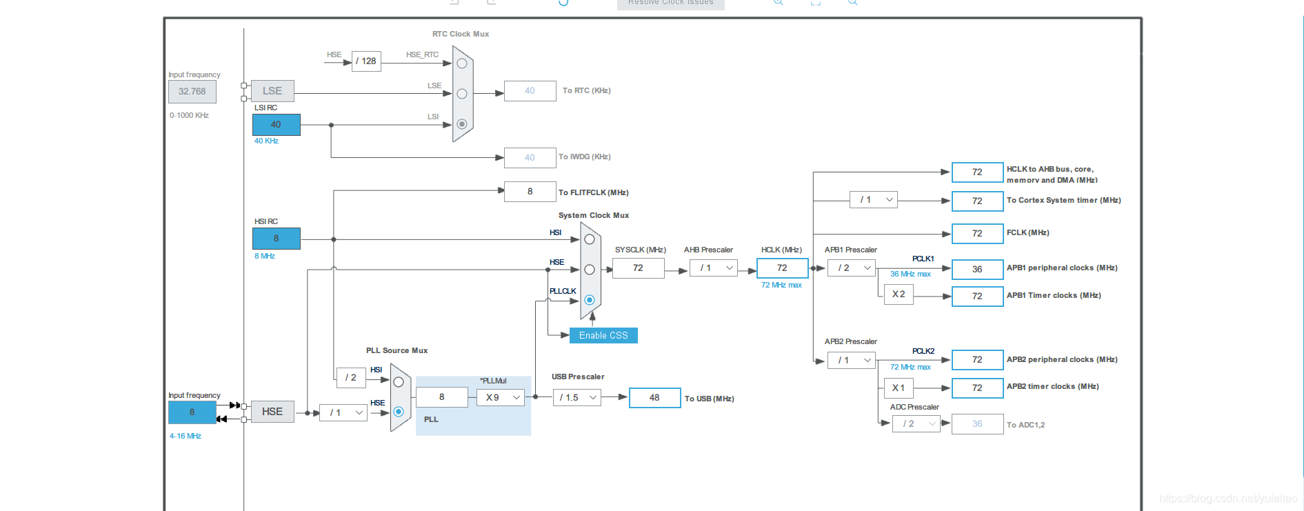Screen dimensions: 1304x511
Task: Click the To IWDG (KHz) value box
Action: point(530,158)
